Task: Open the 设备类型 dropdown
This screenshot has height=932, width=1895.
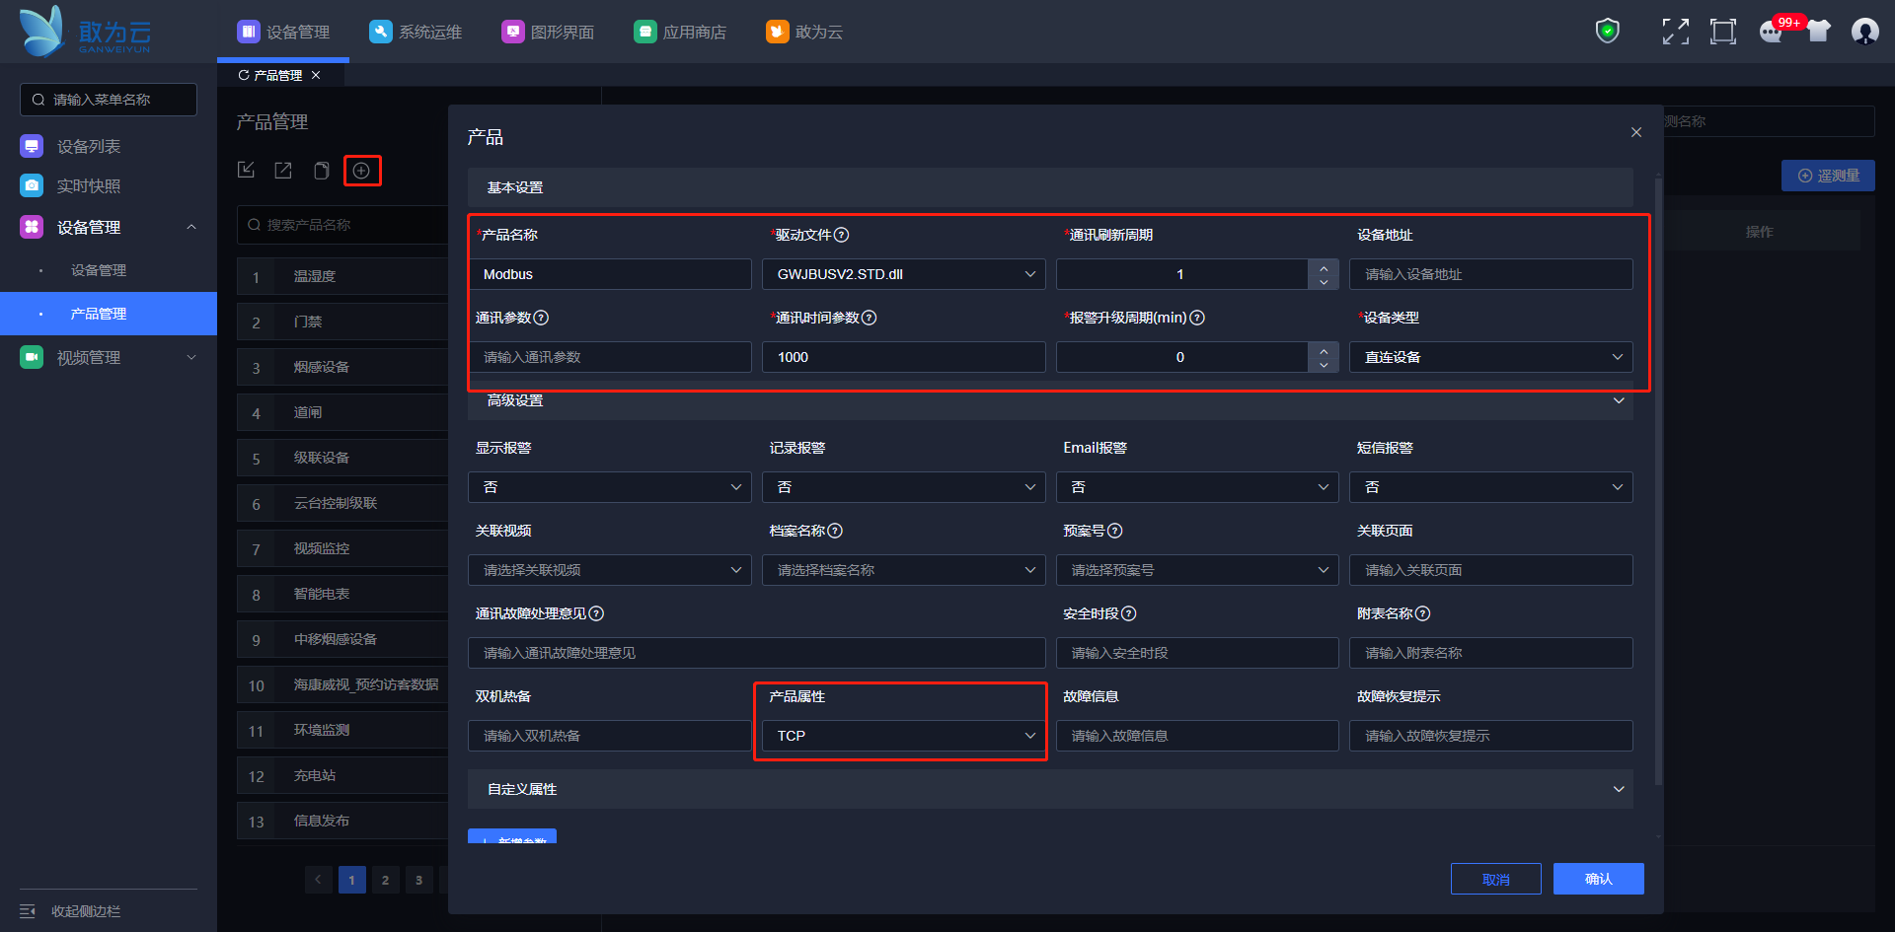Action: click(x=1490, y=357)
